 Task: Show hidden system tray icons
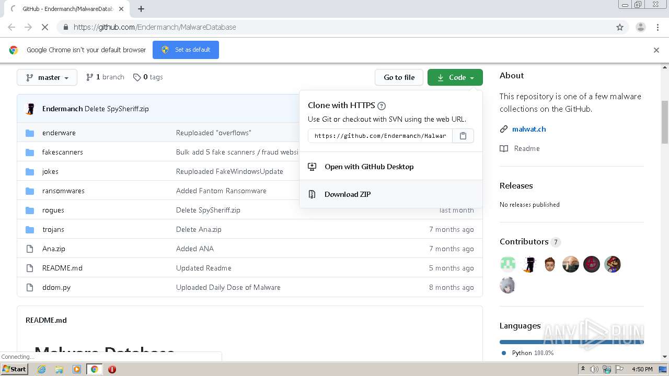coord(583,369)
